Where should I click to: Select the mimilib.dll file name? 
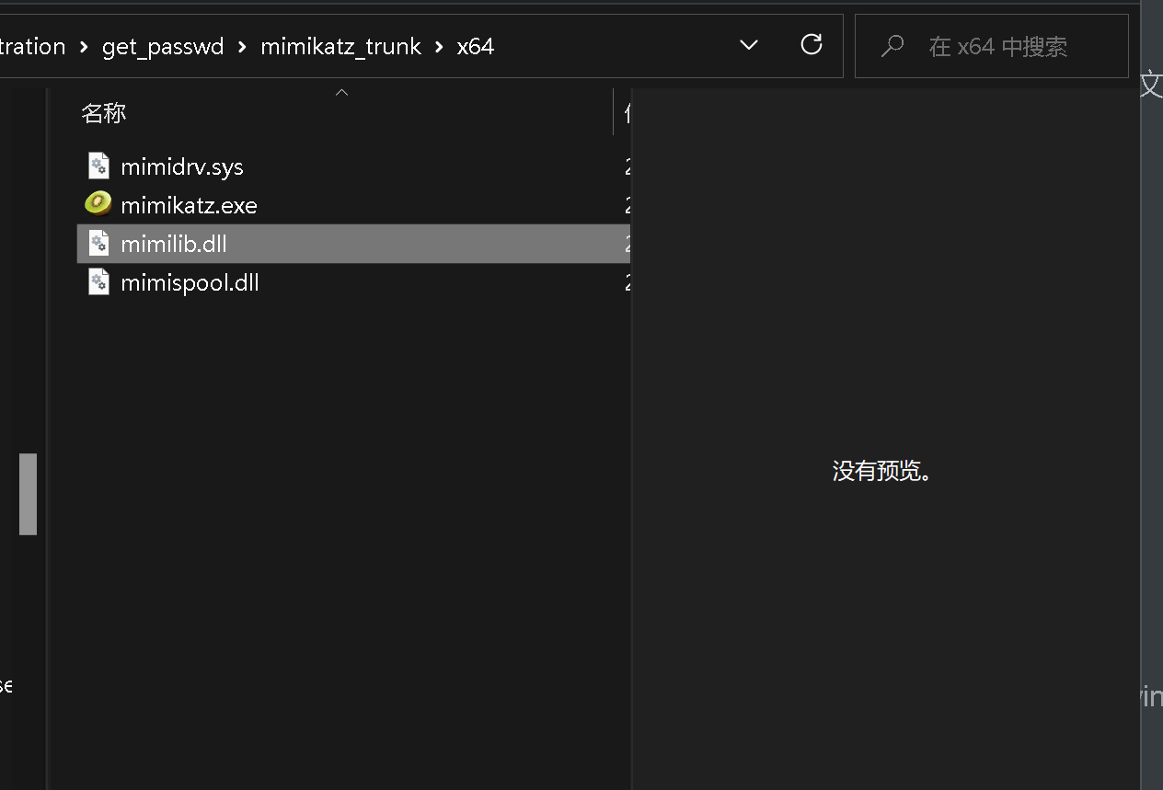[174, 245]
